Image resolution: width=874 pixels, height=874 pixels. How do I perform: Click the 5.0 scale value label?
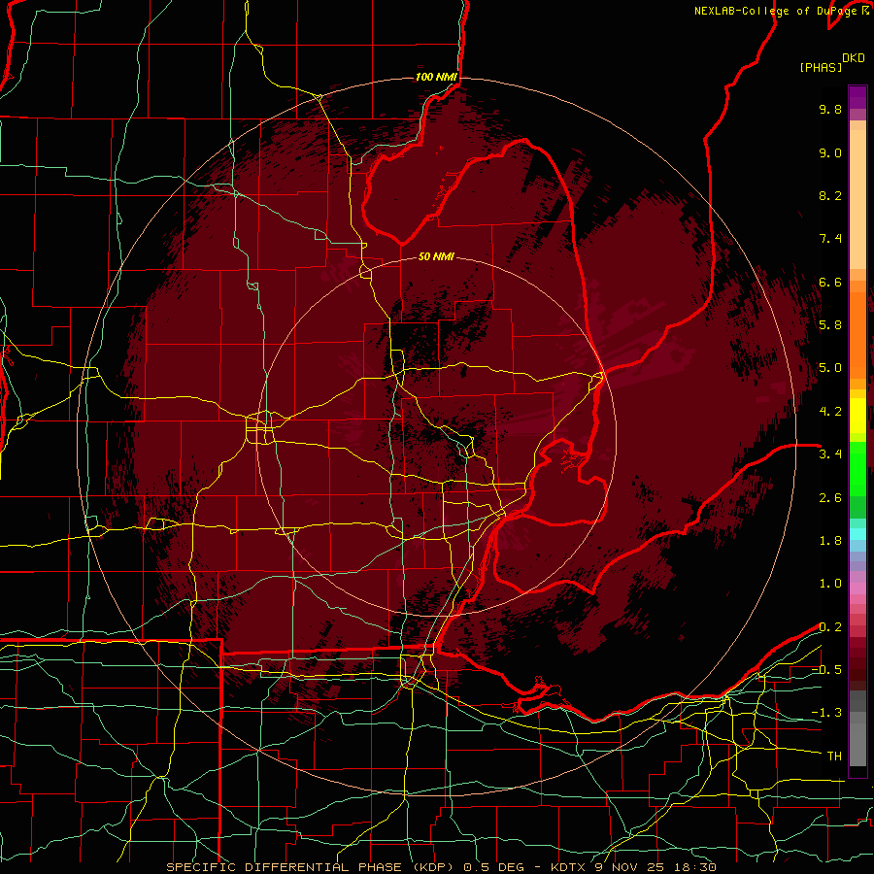pos(830,368)
